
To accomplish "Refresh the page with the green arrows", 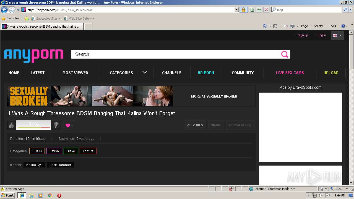I will (259, 10).
